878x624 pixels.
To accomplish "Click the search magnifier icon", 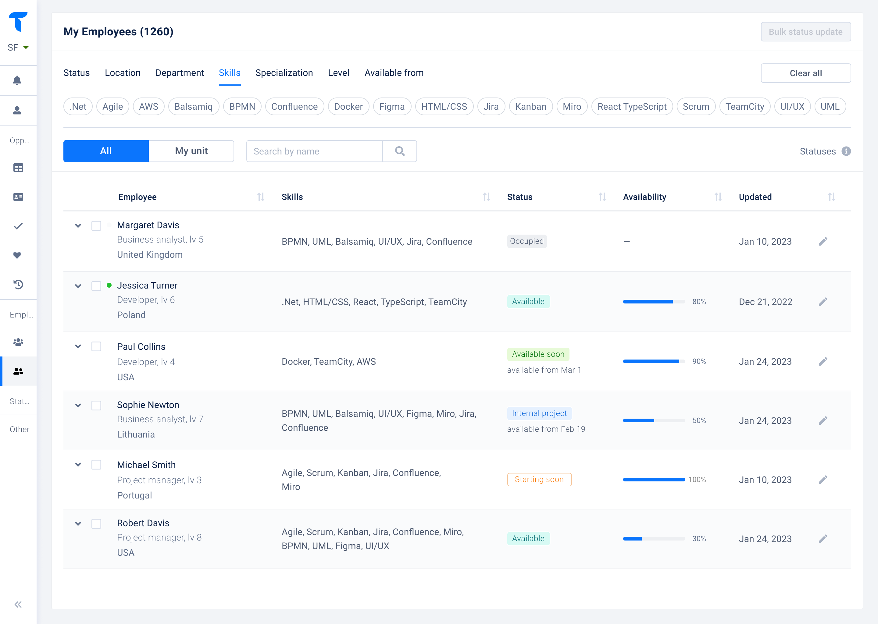I will pyautogui.click(x=400, y=151).
